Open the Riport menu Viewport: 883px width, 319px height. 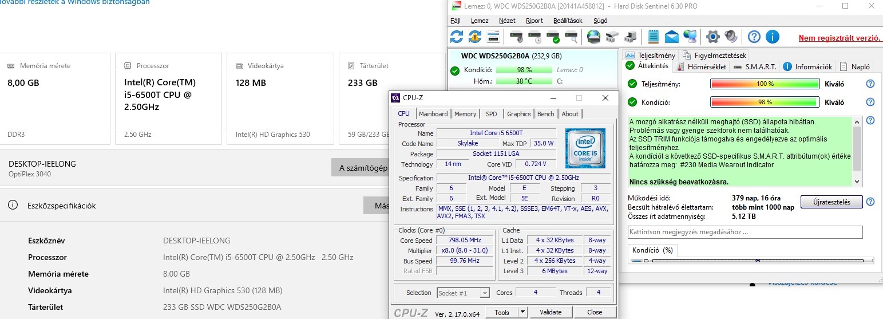point(534,21)
